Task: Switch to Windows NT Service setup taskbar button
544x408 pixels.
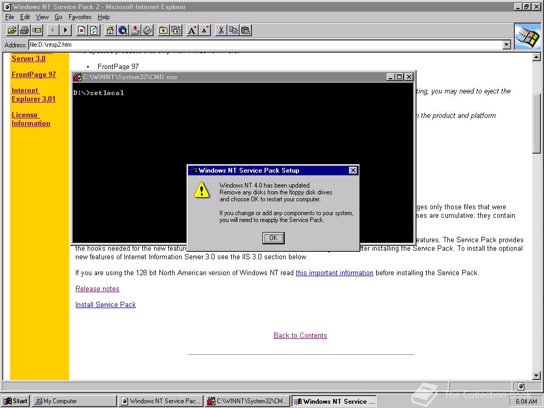Action: pos(334,401)
